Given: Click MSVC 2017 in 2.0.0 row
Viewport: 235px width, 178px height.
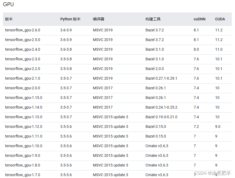Looking at the screenshot, I should [103, 88].
